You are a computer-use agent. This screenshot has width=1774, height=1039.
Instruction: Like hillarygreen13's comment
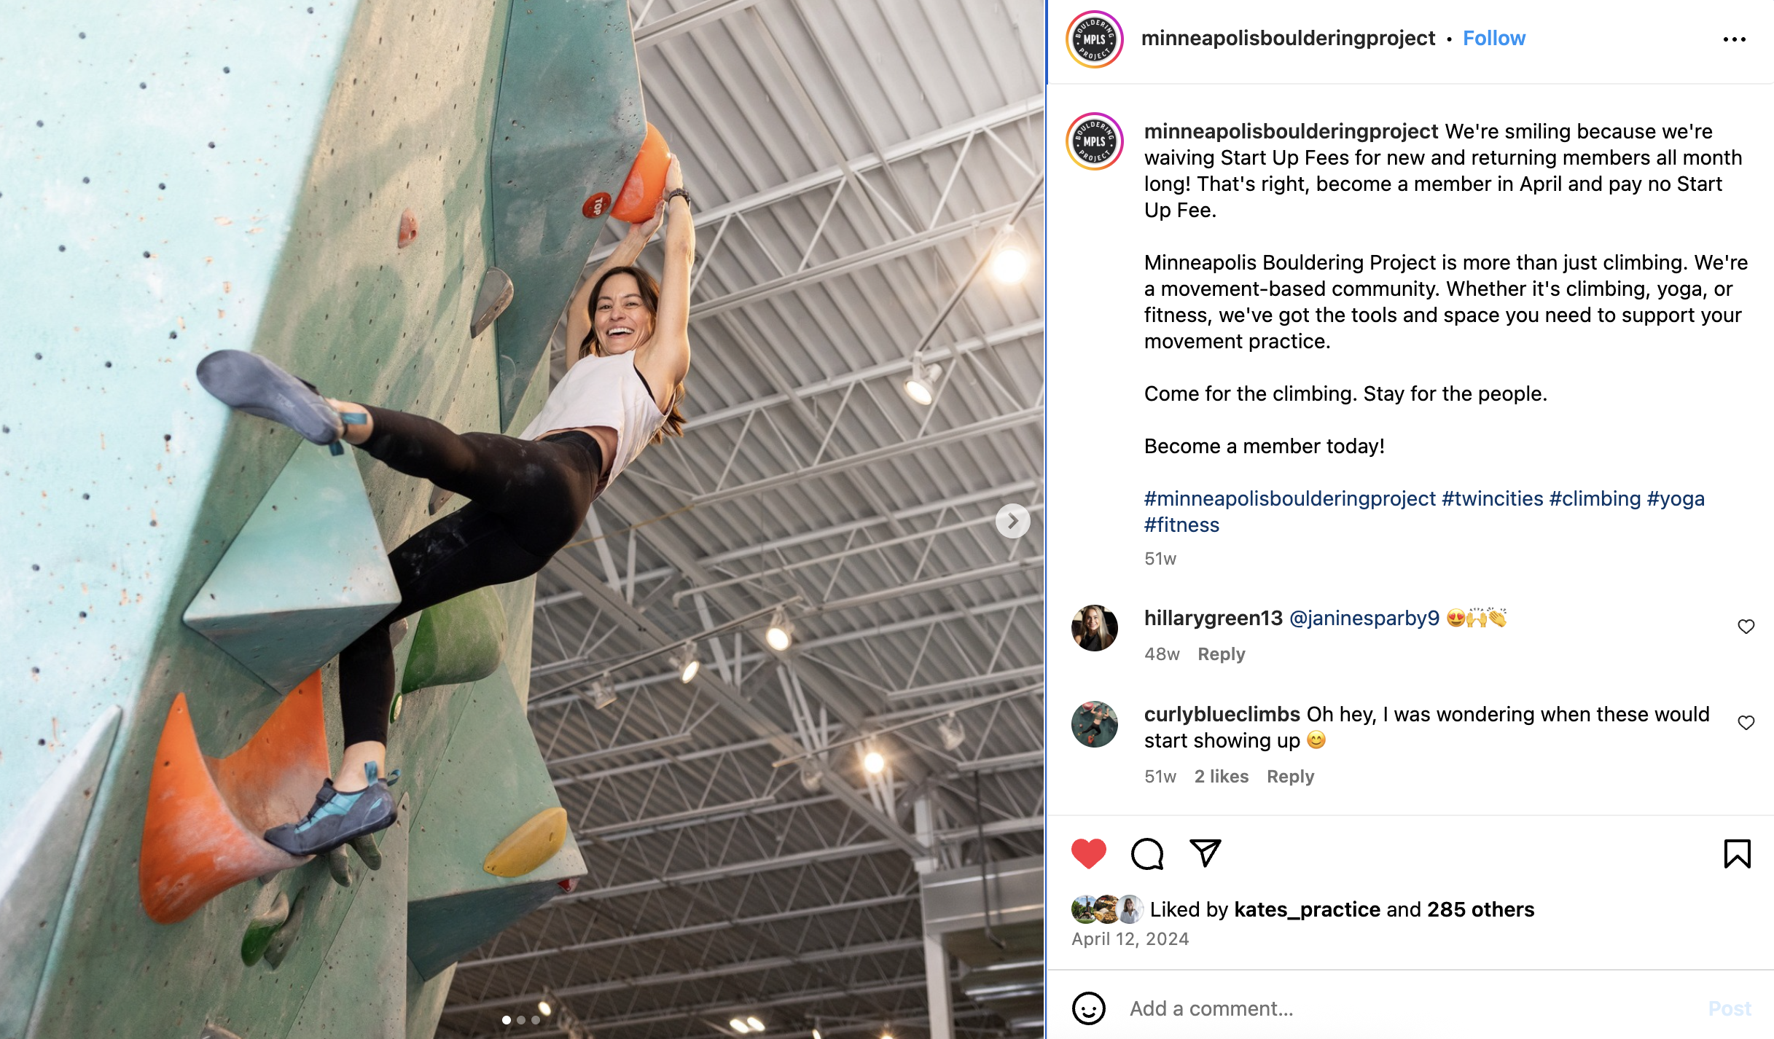[x=1746, y=627]
